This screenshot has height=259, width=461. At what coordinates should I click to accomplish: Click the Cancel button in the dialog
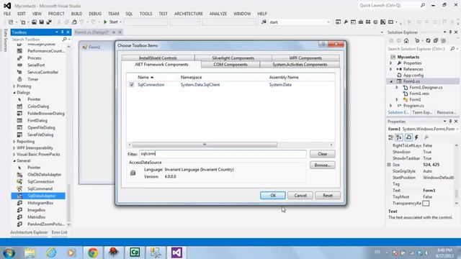point(300,196)
